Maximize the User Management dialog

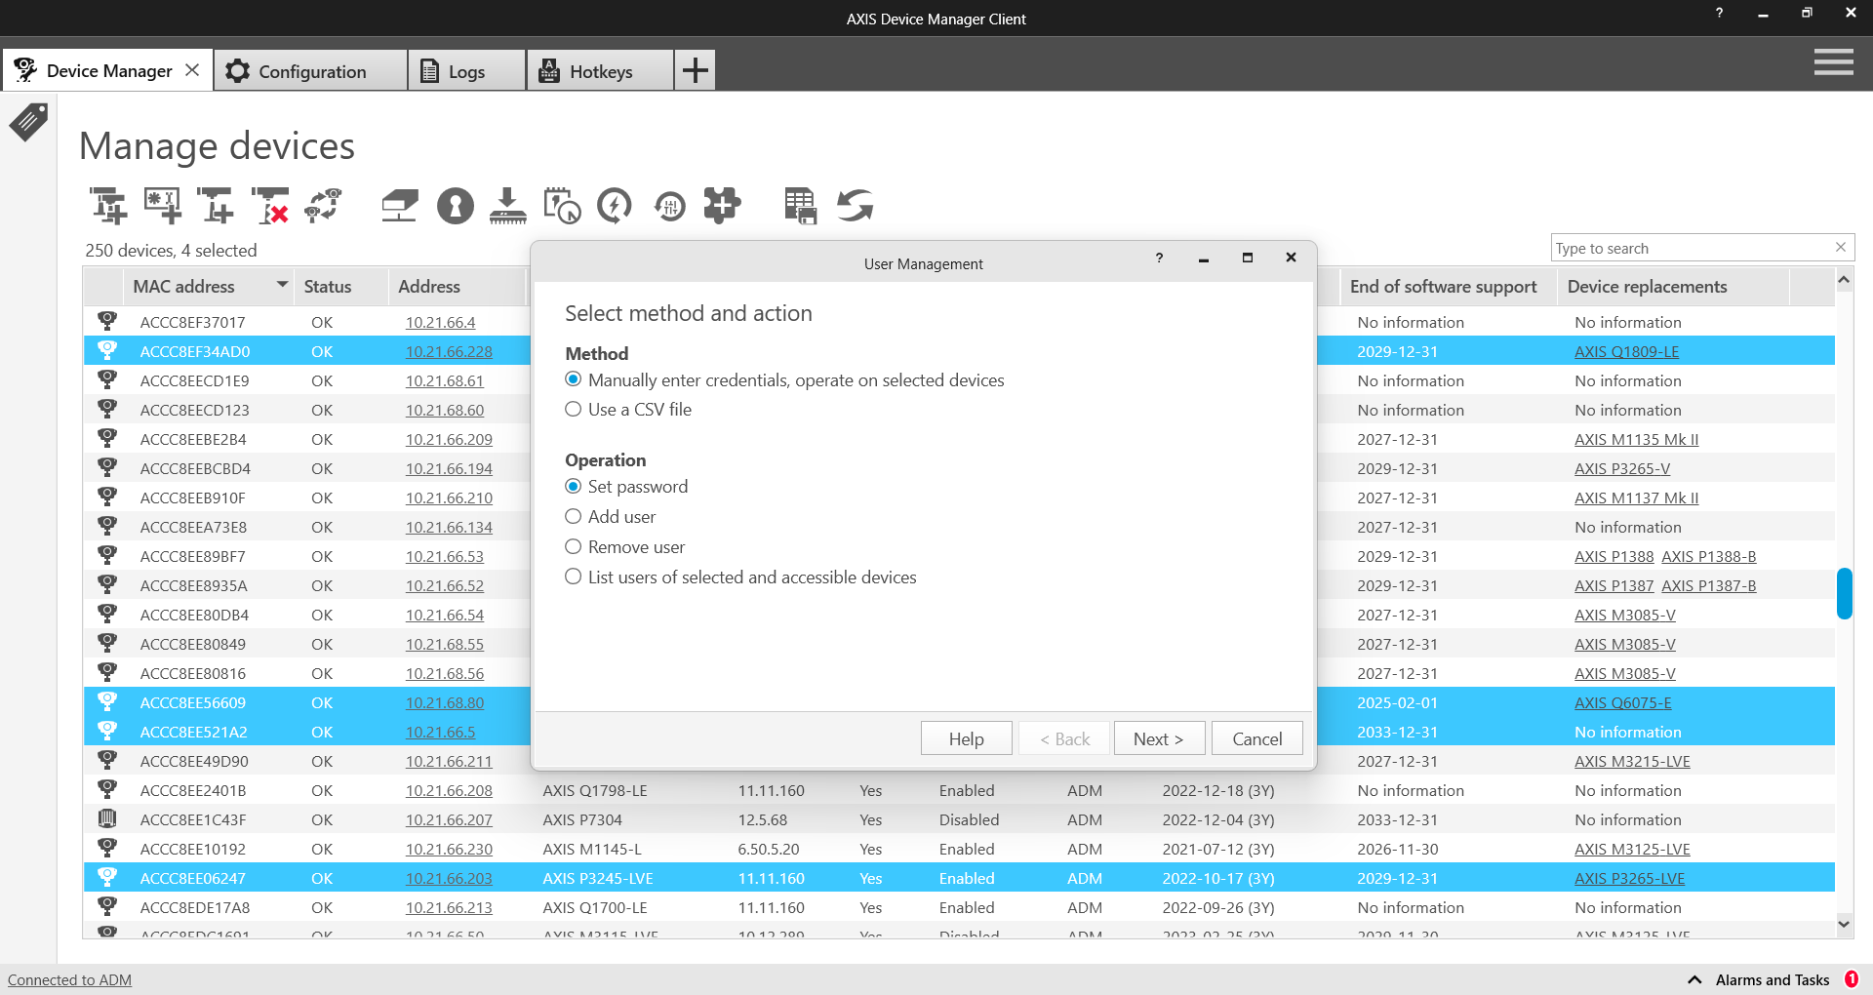1247,258
